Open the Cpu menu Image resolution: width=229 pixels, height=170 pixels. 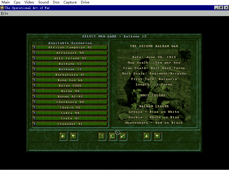(x=17, y=2)
